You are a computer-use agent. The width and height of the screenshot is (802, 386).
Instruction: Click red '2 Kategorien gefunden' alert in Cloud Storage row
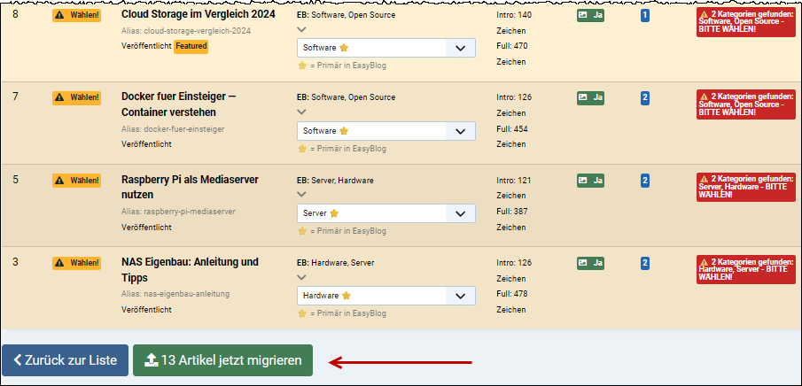tap(746, 22)
